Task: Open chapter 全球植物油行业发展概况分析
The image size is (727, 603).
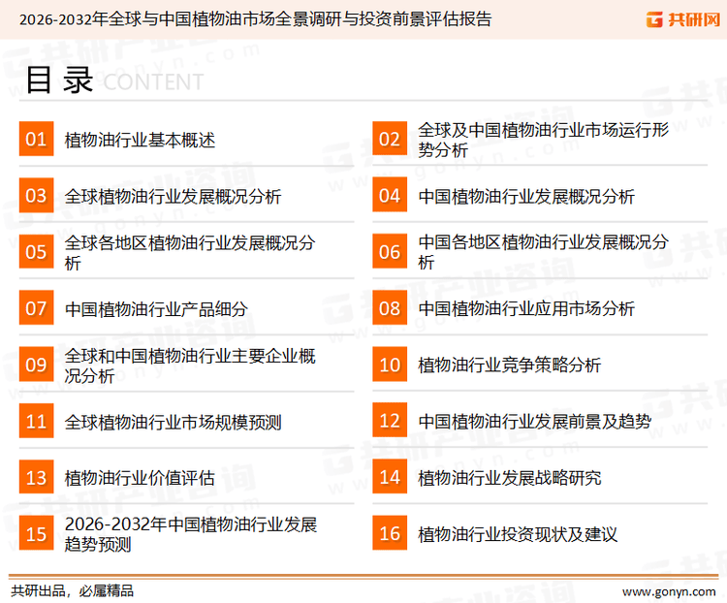Action: tap(173, 196)
